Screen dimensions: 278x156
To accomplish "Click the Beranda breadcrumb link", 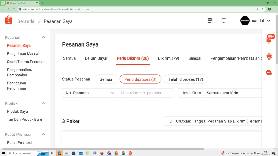I will pos(26,21).
